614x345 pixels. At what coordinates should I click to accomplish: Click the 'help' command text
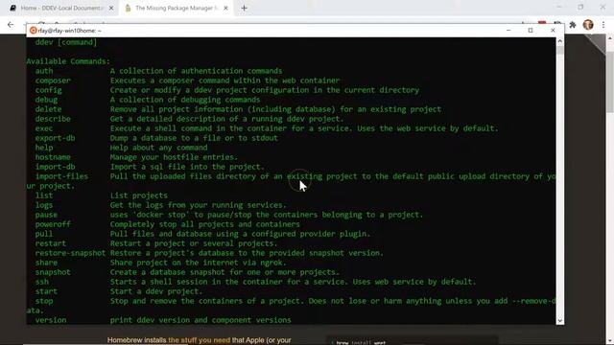(x=44, y=148)
